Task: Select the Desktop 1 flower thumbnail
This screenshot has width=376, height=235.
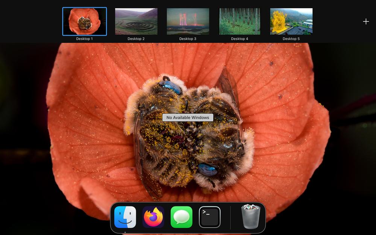Action: [x=85, y=21]
